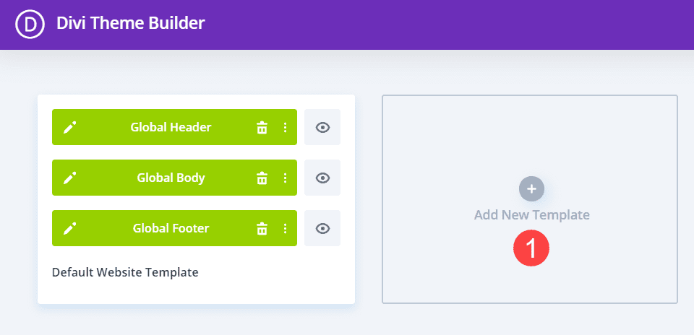Open Global Header more options menu
Image resolution: width=694 pixels, height=335 pixels.
click(x=285, y=128)
